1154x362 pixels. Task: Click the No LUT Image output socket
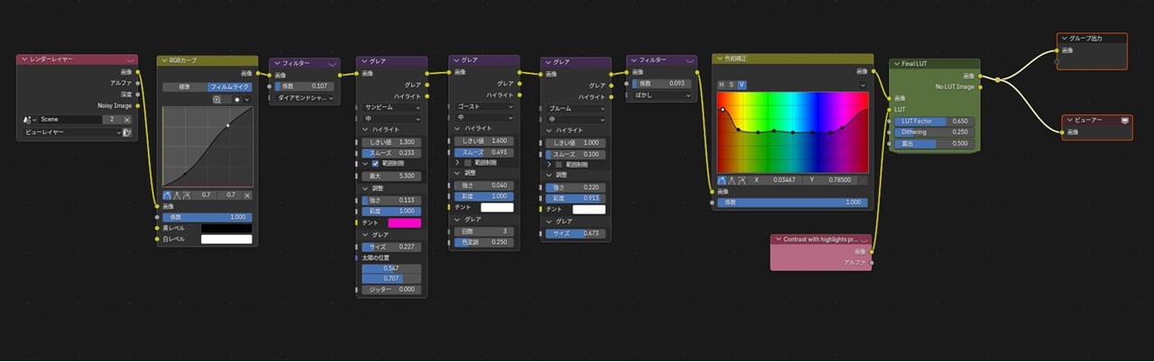[x=980, y=86]
